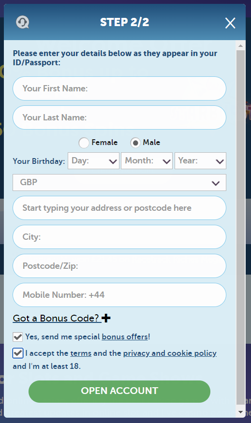Select the Female radio button
Viewport: 251px width, 423px height.
[x=84, y=143]
